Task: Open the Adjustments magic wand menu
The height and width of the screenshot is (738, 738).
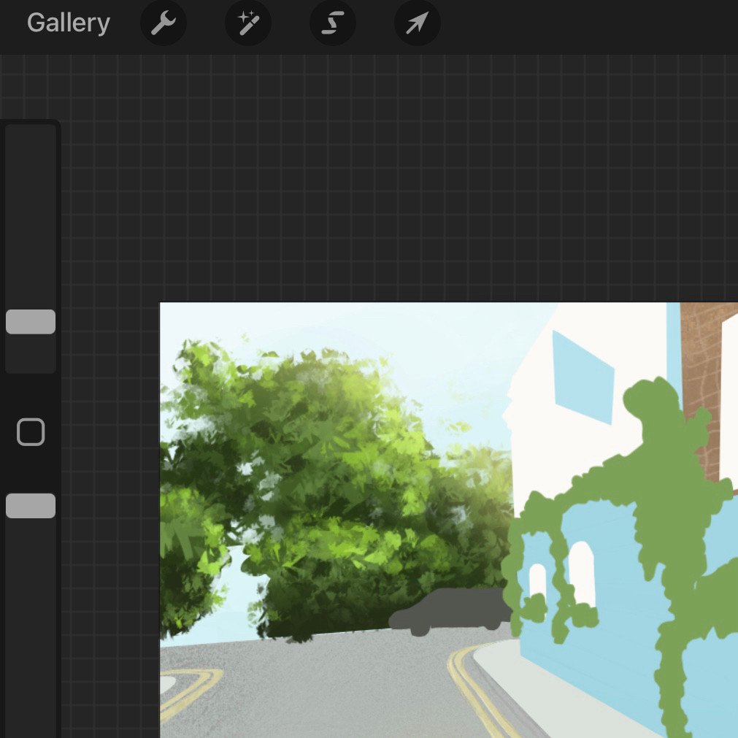Action: [248, 23]
